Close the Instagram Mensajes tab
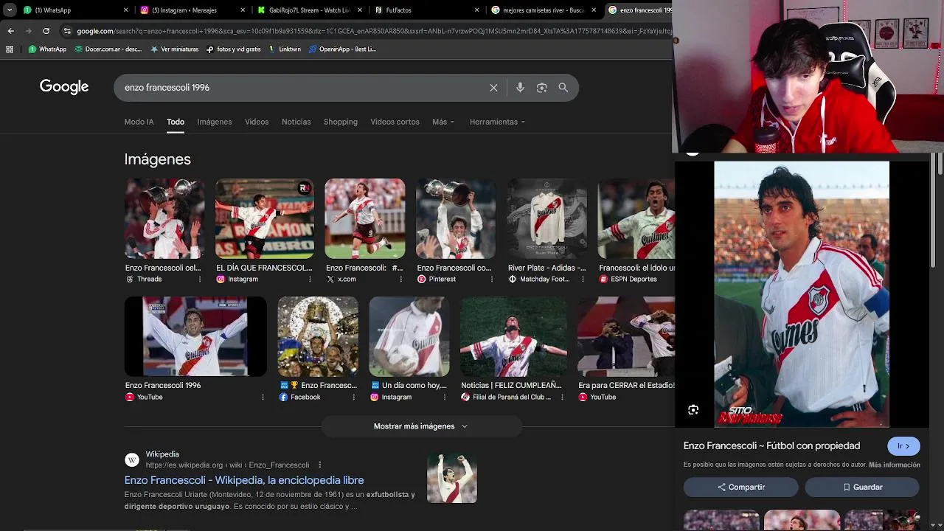 [x=243, y=10]
